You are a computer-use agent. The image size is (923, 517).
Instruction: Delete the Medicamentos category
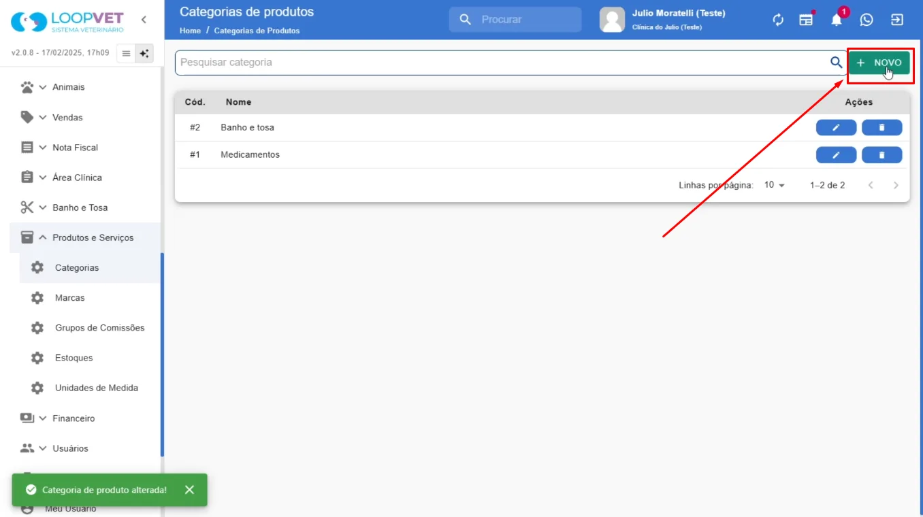click(881, 155)
